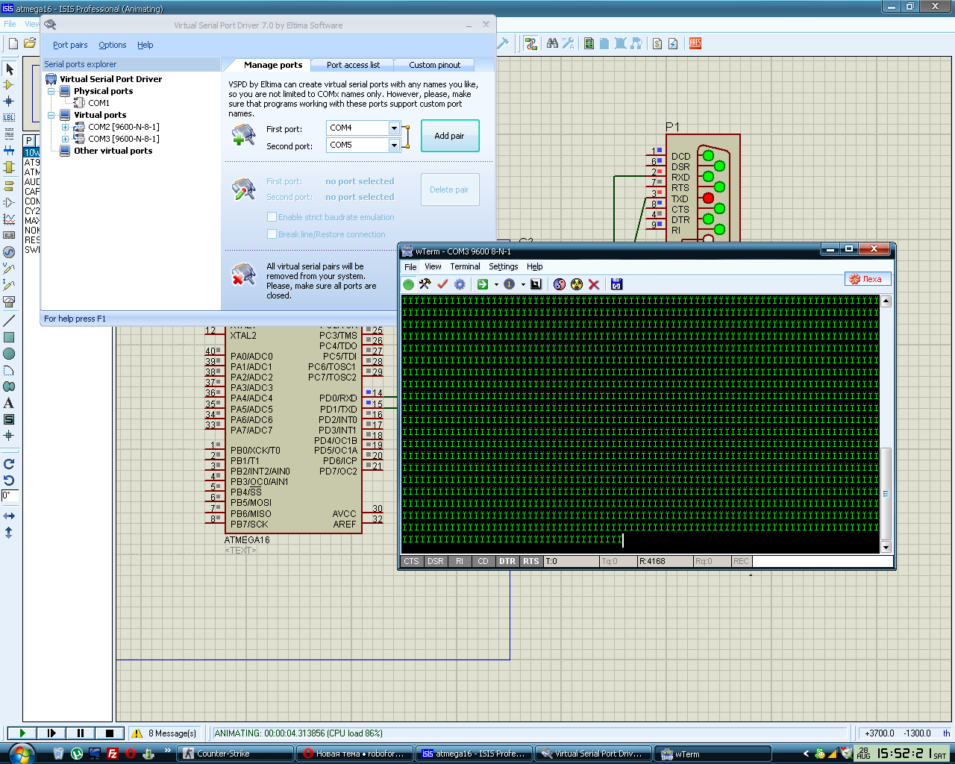Open the Terminal menu in wTerm
The height and width of the screenshot is (764, 955).
[x=465, y=266]
